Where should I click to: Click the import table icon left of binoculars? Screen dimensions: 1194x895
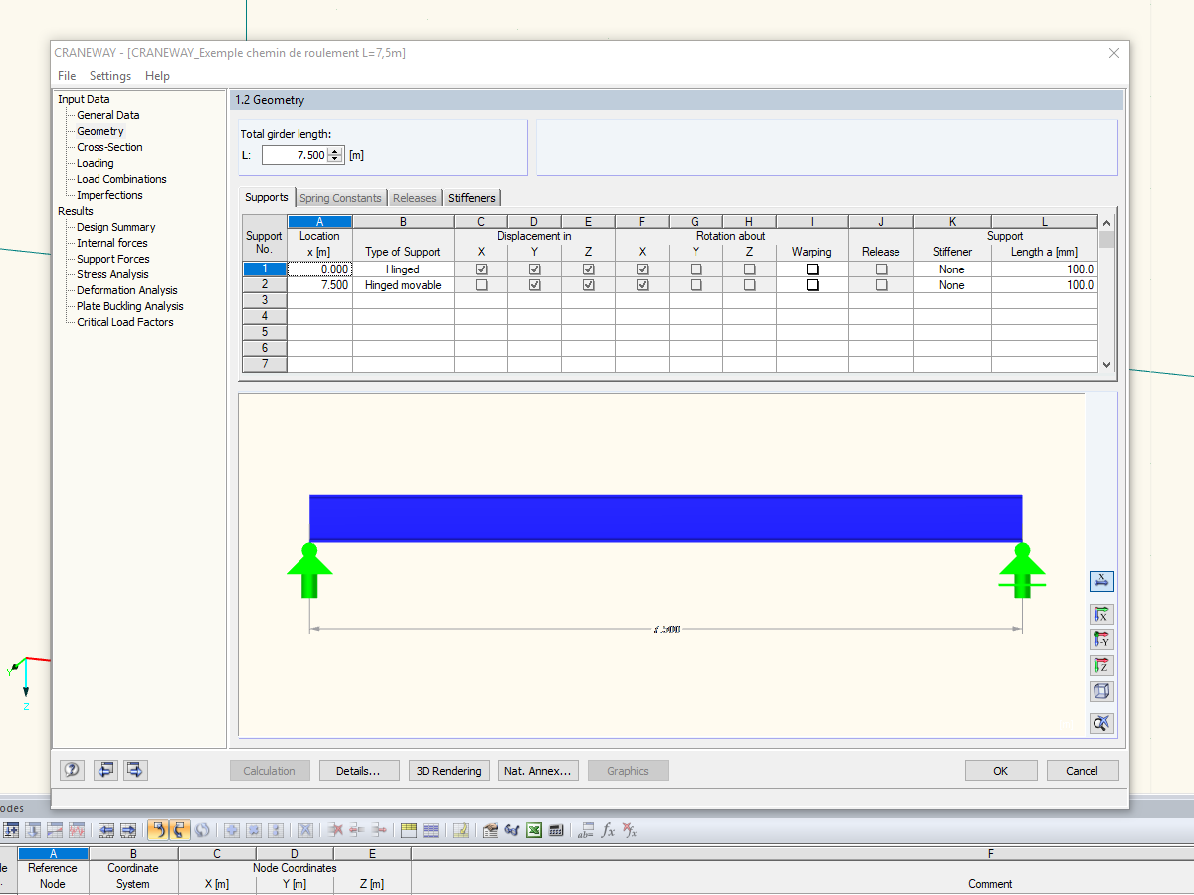490,830
